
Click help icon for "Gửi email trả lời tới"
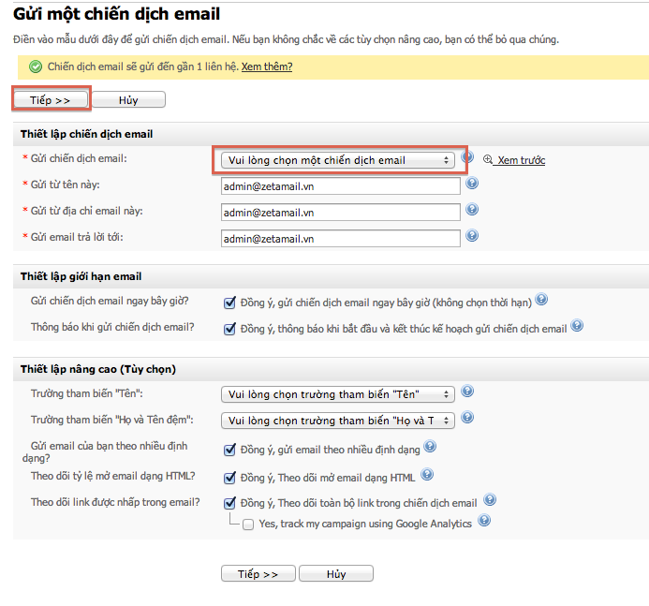click(x=472, y=235)
